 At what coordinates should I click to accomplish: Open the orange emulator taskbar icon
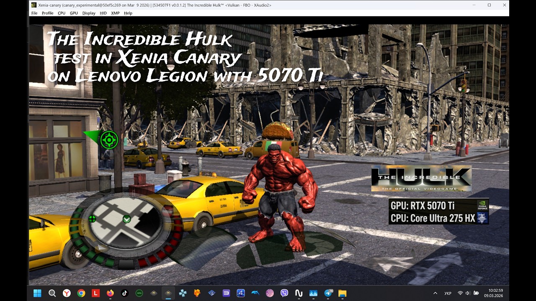(x=197, y=293)
